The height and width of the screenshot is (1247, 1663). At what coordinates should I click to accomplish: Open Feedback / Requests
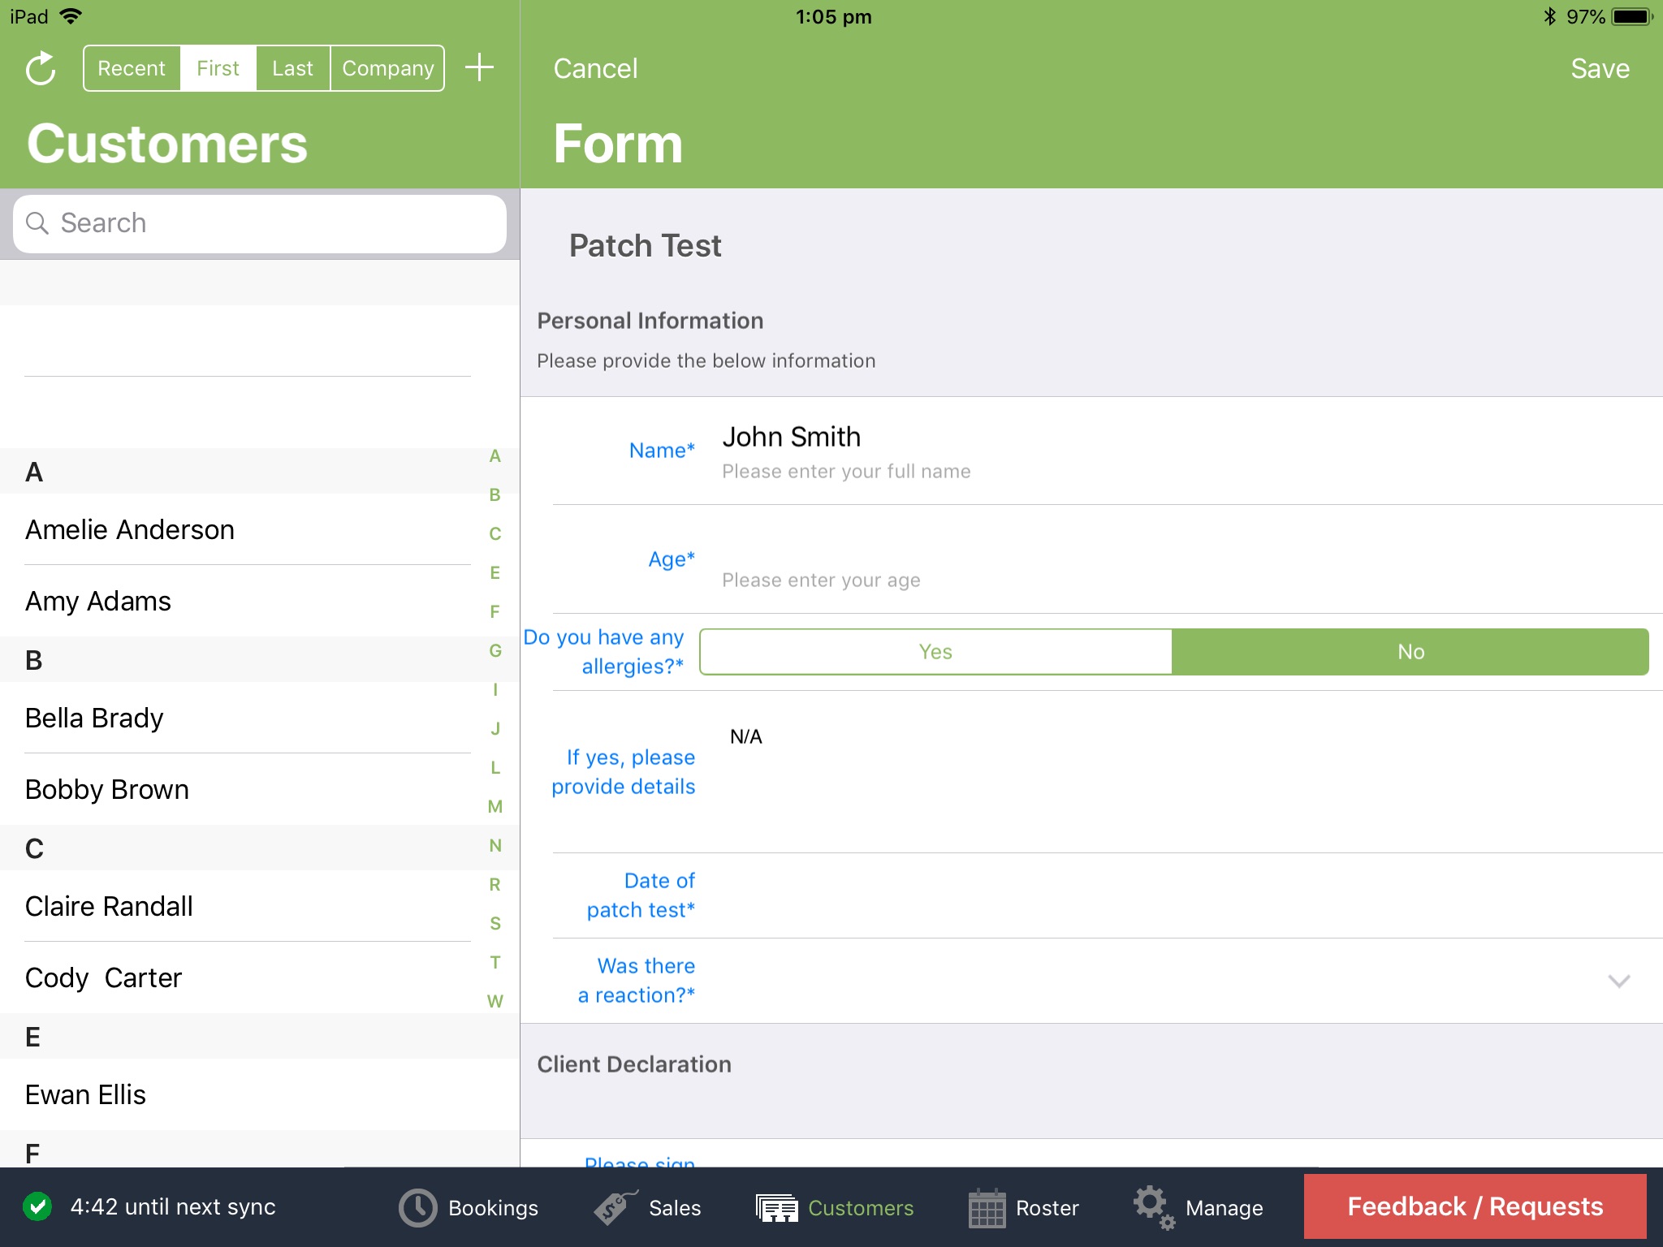(x=1473, y=1206)
